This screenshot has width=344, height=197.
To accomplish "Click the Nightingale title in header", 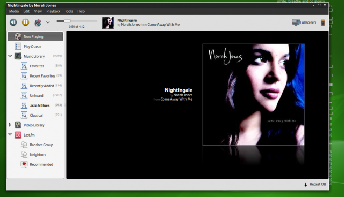I will pos(127,20).
